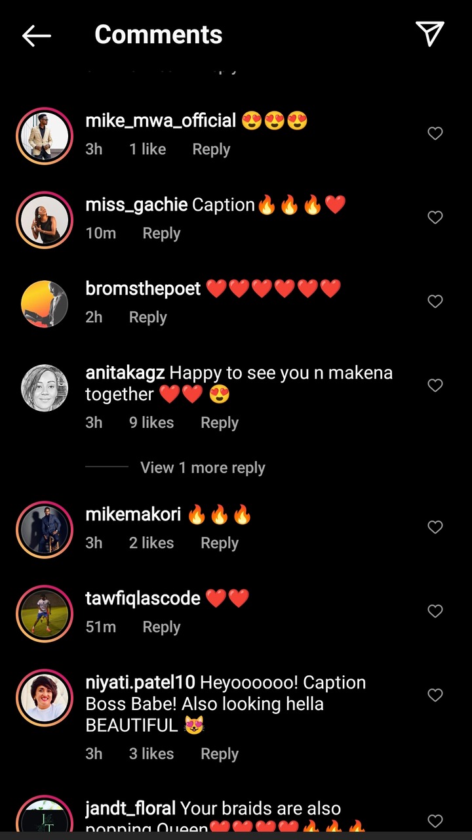This screenshot has height=840, width=472.
Task: Like anitakagz's comment about makena
Action: (x=435, y=385)
